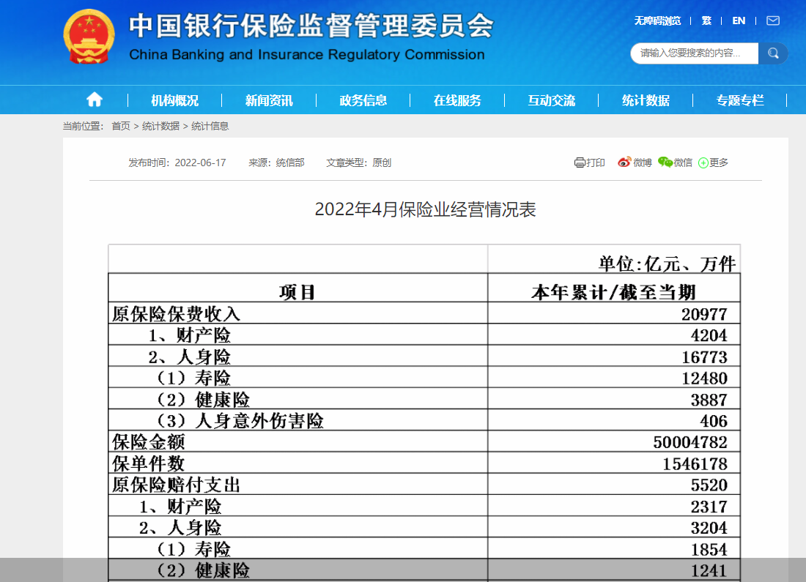Click the home icon in the navigation bar
806x582 pixels.
[94, 100]
